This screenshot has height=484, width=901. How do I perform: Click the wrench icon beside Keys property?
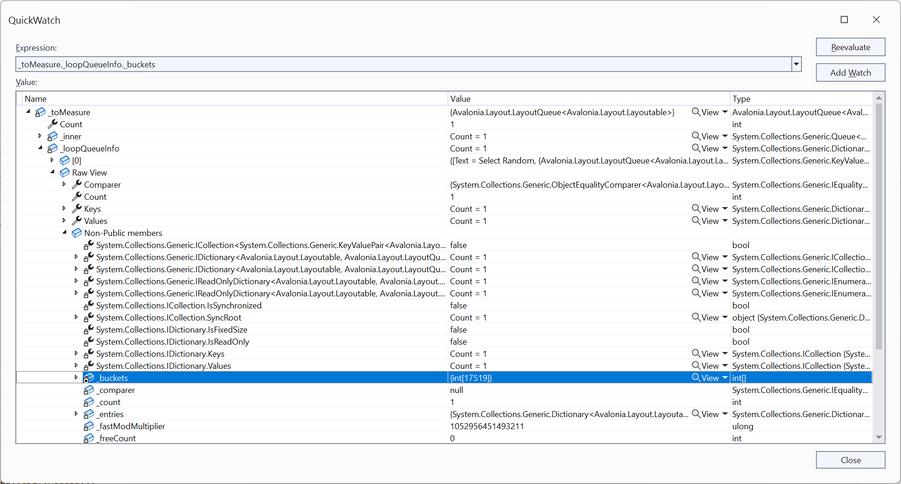click(76, 209)
